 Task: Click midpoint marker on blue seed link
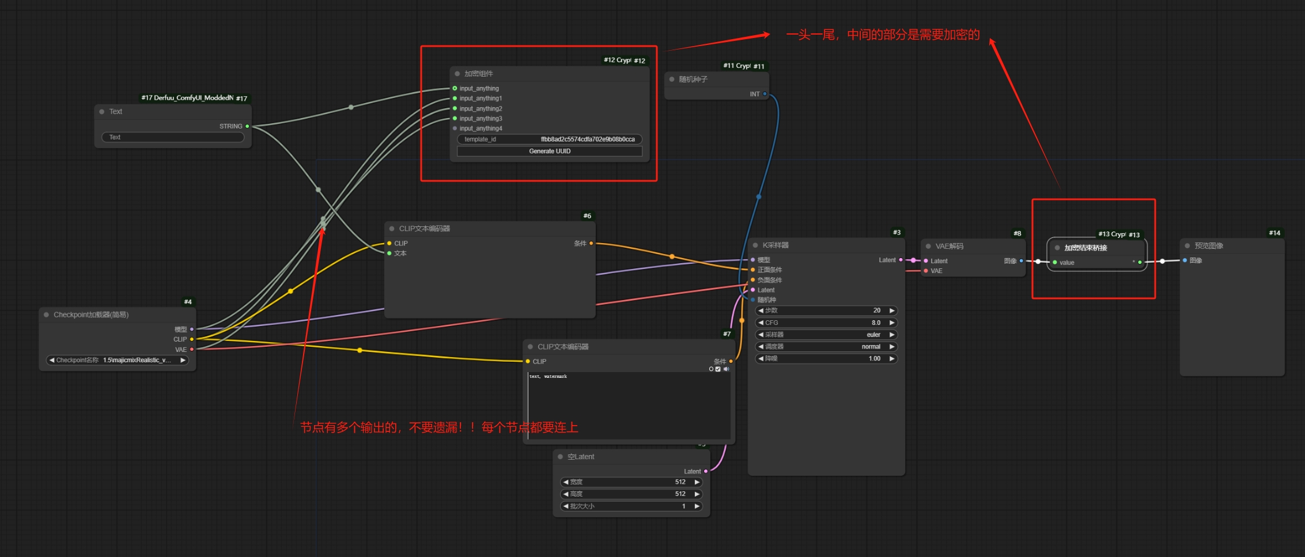(x=759, y=197)
